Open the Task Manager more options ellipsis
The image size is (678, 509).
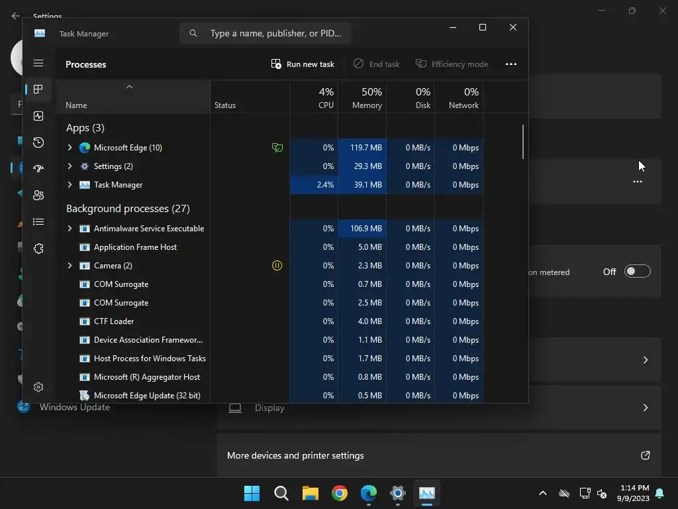point(511,64)
